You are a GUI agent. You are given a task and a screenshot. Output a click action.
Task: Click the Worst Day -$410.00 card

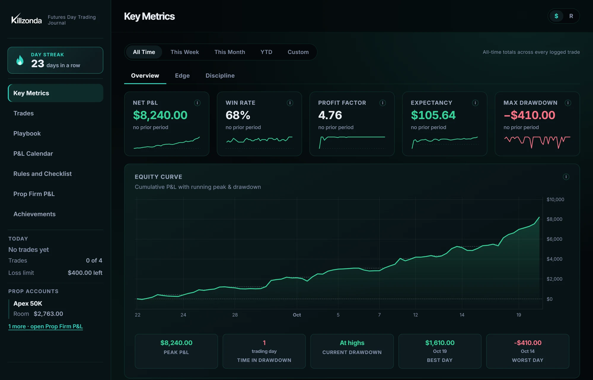pyautogui.click(x=528, y=351)
